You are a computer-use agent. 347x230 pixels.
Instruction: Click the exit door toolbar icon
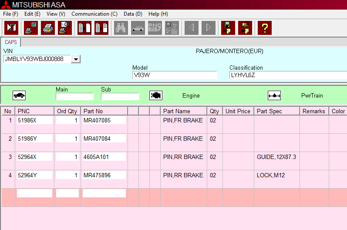[11, 28]
